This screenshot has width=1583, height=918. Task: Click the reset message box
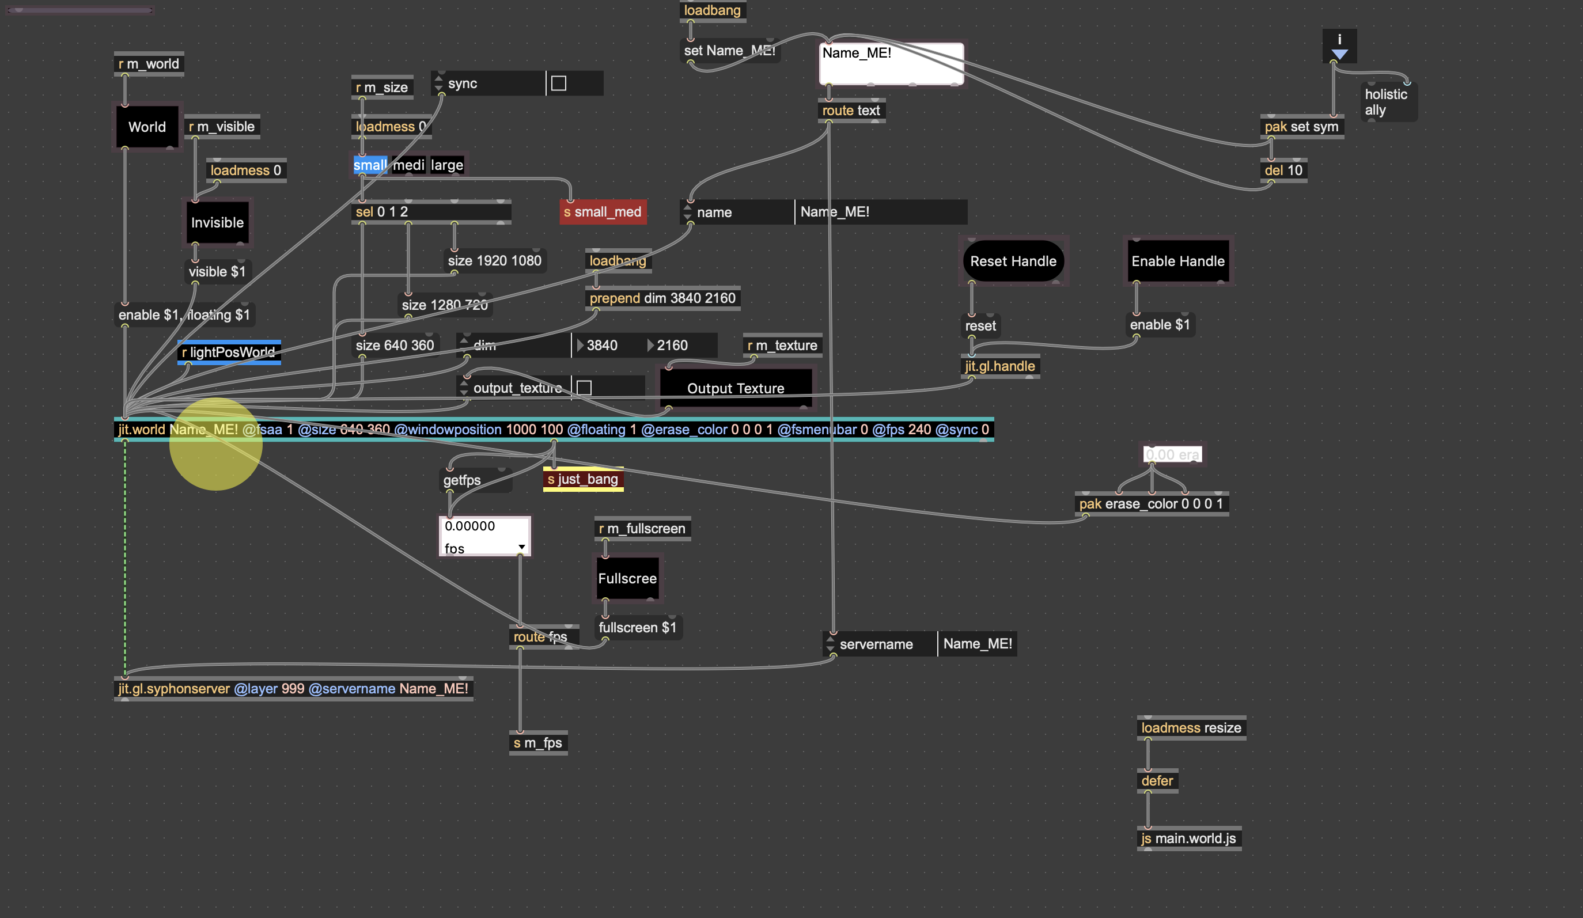980,326
